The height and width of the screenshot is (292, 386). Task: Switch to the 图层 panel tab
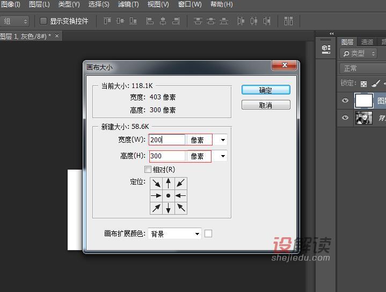pyautogui.click(x=347, y=42)
